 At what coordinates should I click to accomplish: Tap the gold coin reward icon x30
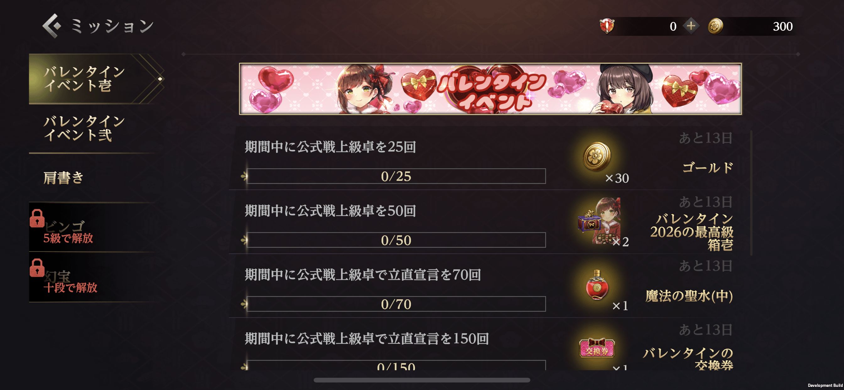click(597, 157)
